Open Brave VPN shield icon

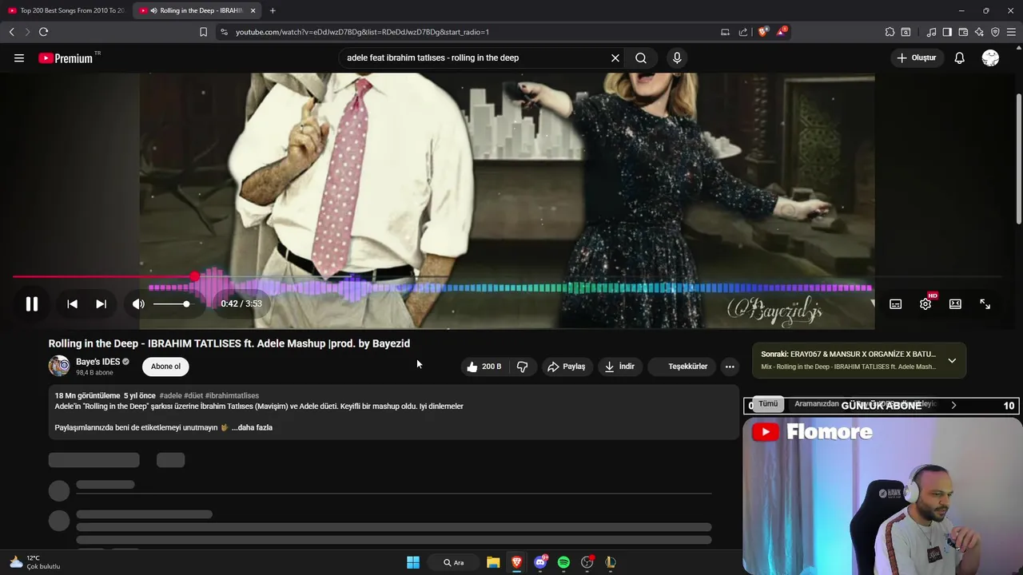pos(995,32)
